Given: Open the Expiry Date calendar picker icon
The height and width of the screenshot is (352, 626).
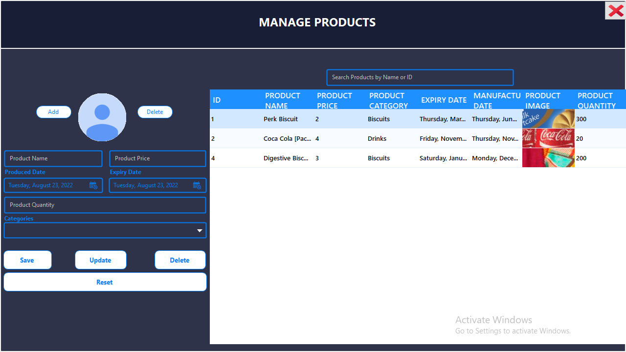Looking at the screenshot, I should (x=197, y=185).
